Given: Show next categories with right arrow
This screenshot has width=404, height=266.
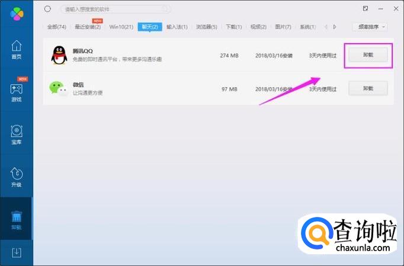Looking at the screenshot, I should pyautogui.click(x=335, y=27).
